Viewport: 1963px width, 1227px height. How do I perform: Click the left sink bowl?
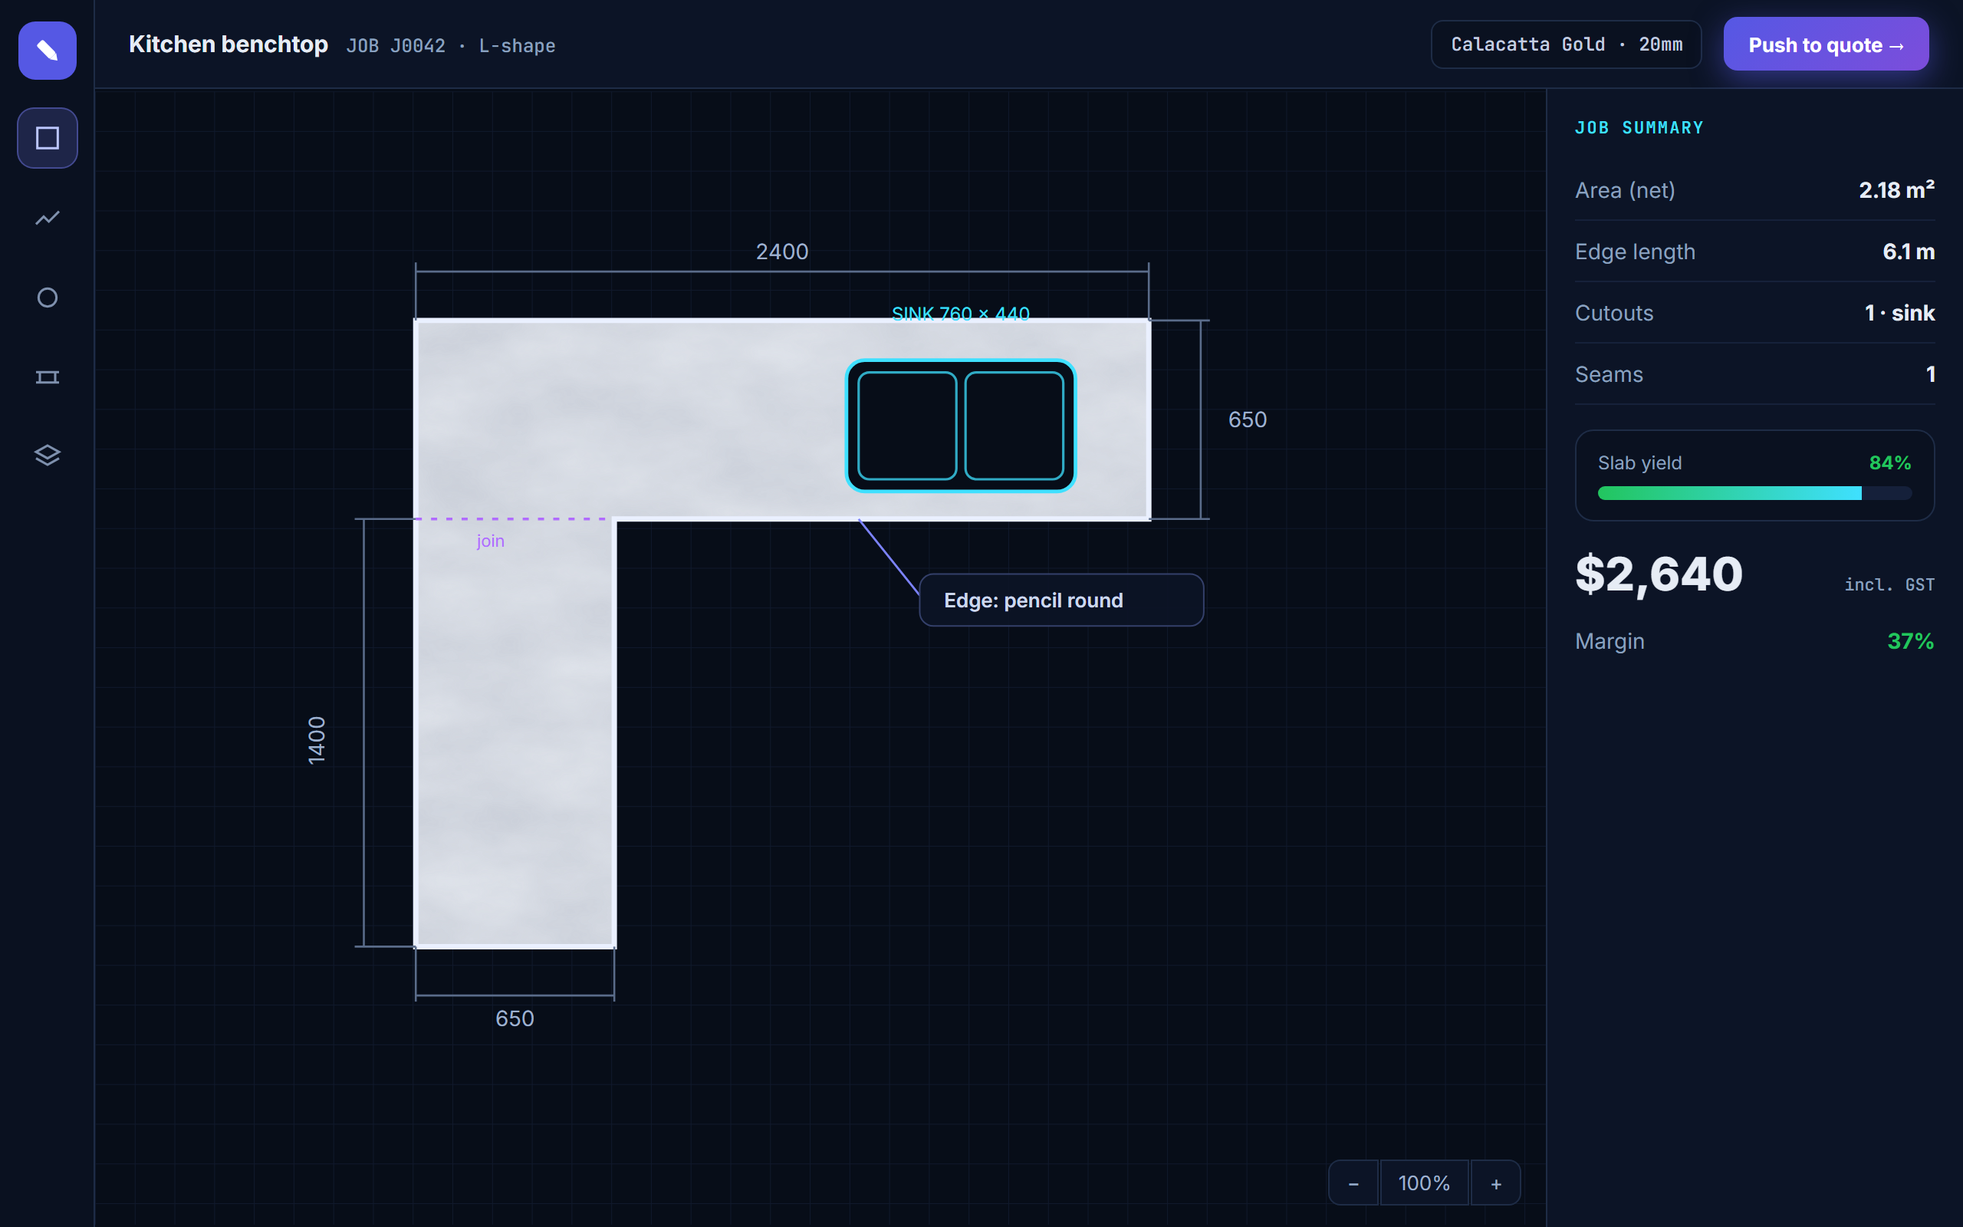907,425
